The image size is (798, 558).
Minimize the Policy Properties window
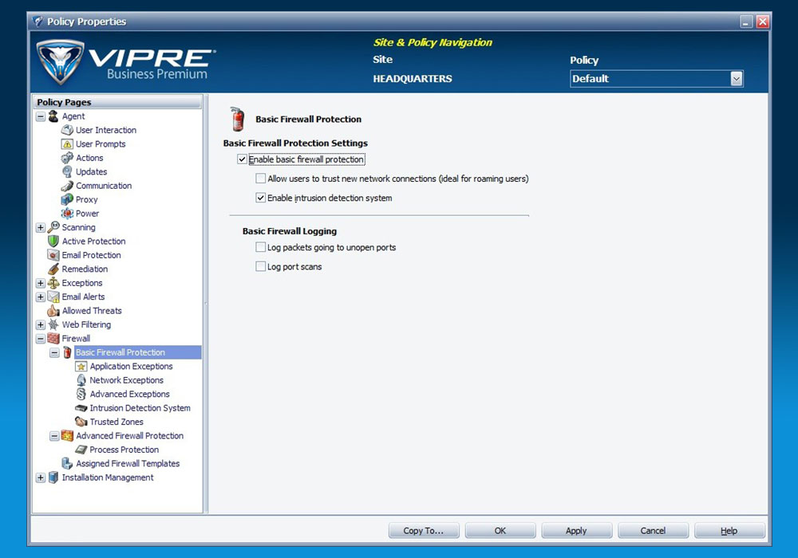tap(746, 22)
